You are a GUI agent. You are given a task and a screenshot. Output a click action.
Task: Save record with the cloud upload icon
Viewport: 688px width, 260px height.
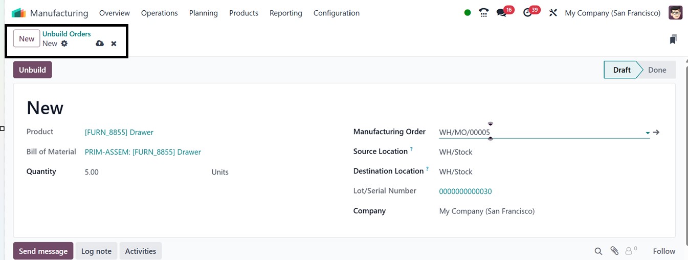click(100, 44)
